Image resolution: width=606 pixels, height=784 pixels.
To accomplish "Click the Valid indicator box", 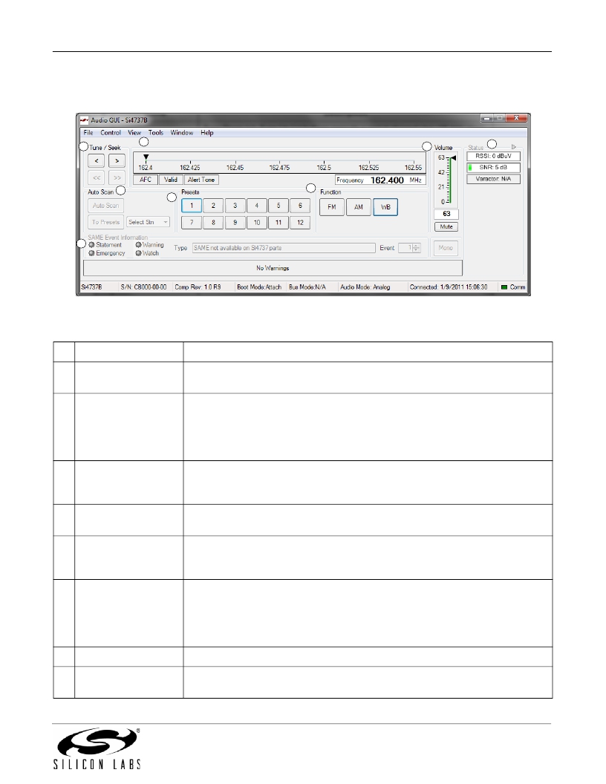I will pos(171,180).
